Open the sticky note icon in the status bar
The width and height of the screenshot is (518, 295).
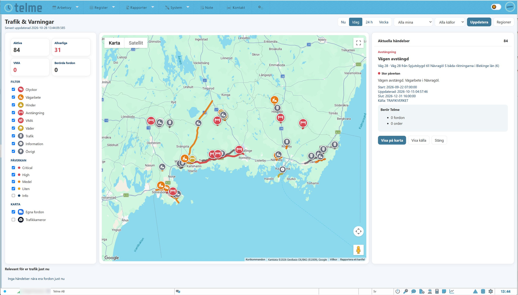coord(444,291)
